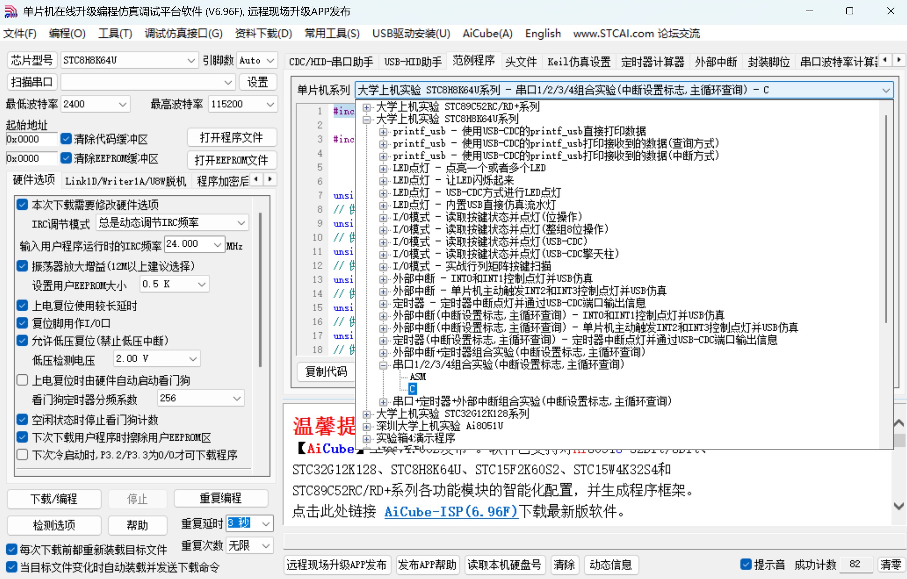Open the 芯片型号 dropdown
Screen dimensions: 907x579
[191, 60]
